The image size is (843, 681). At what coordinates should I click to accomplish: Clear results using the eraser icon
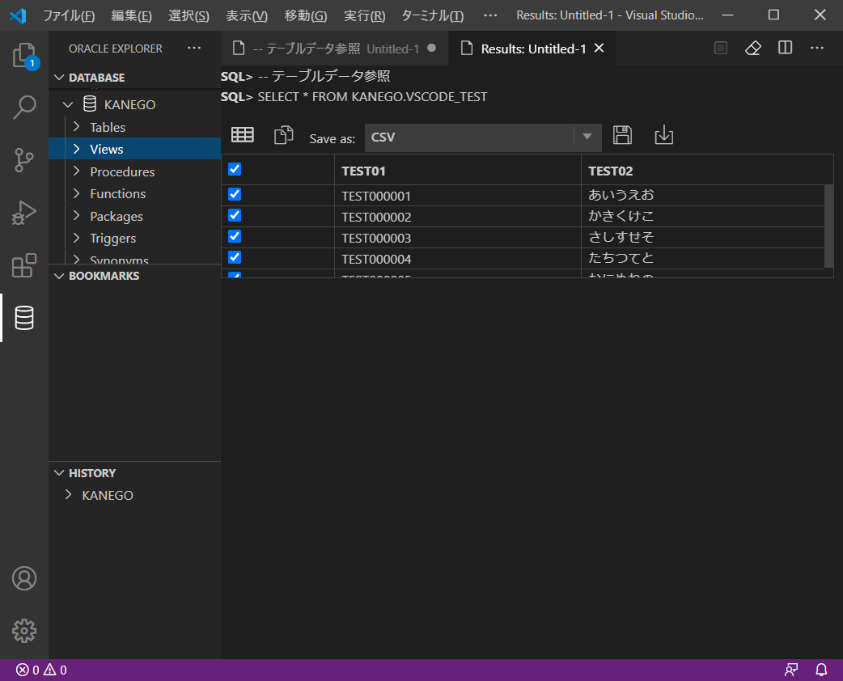point(752,48)
